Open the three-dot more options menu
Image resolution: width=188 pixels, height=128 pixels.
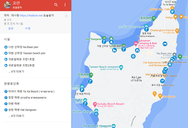pos(65,5)
